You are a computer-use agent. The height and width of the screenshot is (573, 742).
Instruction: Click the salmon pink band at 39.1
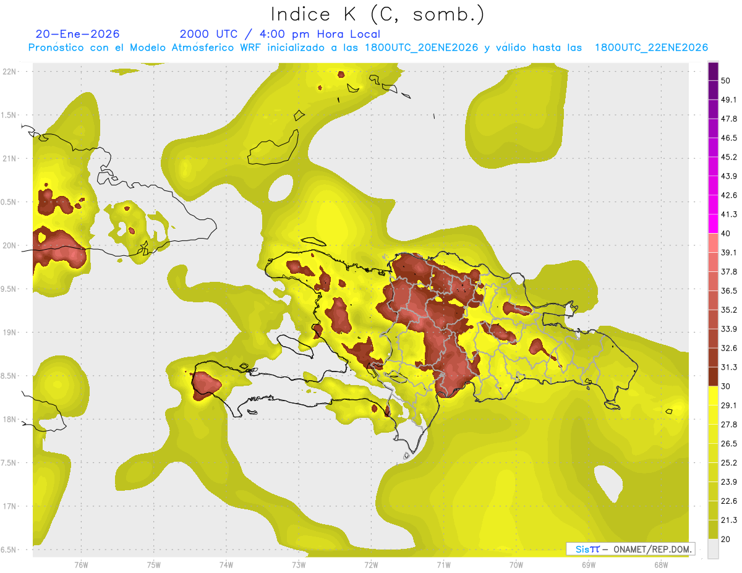713,243
